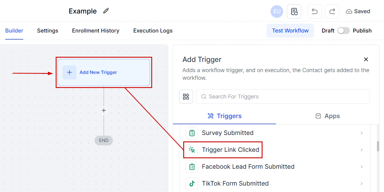
Task: Click the TikTok icon in the trigger list
Action: click(192, 183)
